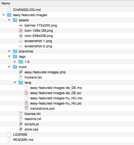This screenshot has height=145, width=134.
Task: Click the style.css file icon
Action: [x=21, y=129]
